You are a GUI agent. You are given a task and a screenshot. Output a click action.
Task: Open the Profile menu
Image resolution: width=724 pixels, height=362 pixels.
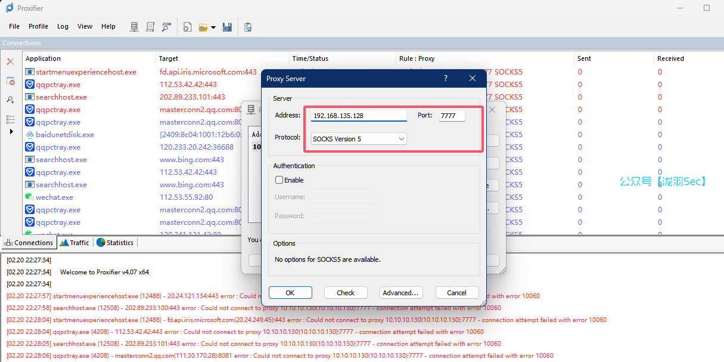pyautogui.click(x=38, y=26)
